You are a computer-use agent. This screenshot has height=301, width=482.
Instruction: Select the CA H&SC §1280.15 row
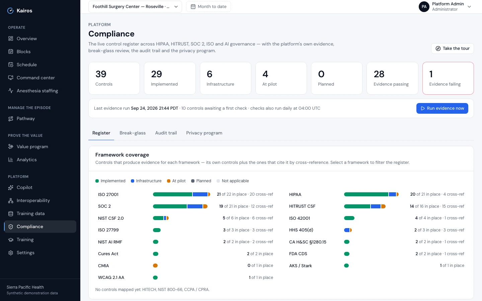click(377, 242)
